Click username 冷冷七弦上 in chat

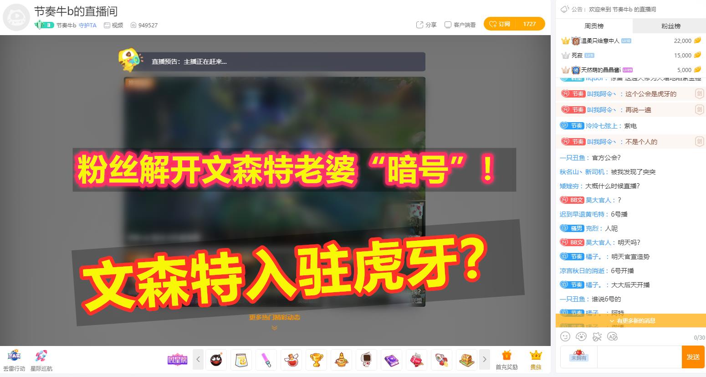pos(601,126)
